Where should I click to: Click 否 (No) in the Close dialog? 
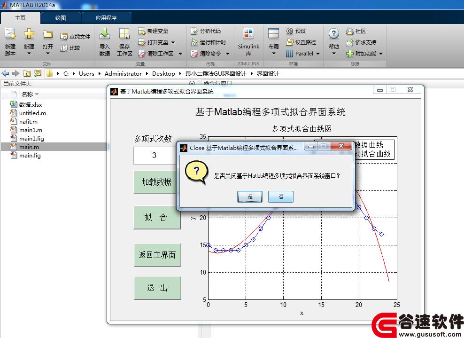click(x=281, y=197)
